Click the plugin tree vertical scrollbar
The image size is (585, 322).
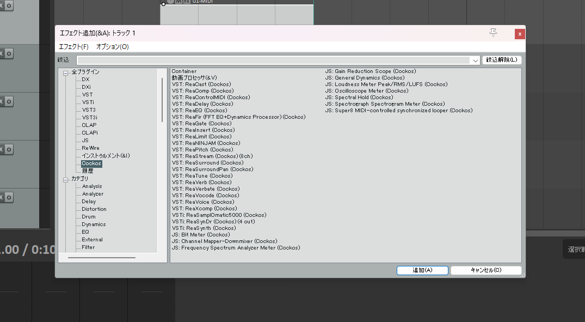[x=162, y=100]
